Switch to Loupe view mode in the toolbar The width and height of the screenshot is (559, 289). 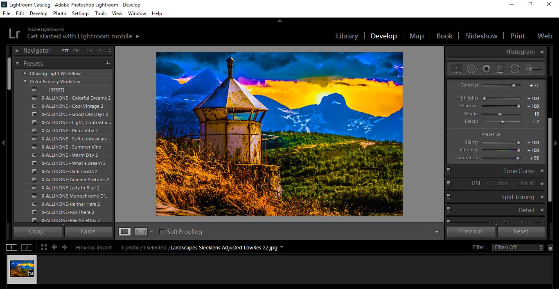[x=125, y=231]
